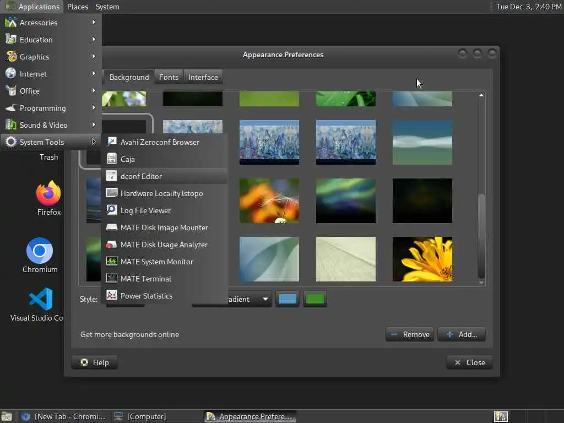
Task: Pick the blue background color swatch
Action: (x=288, y=299)
